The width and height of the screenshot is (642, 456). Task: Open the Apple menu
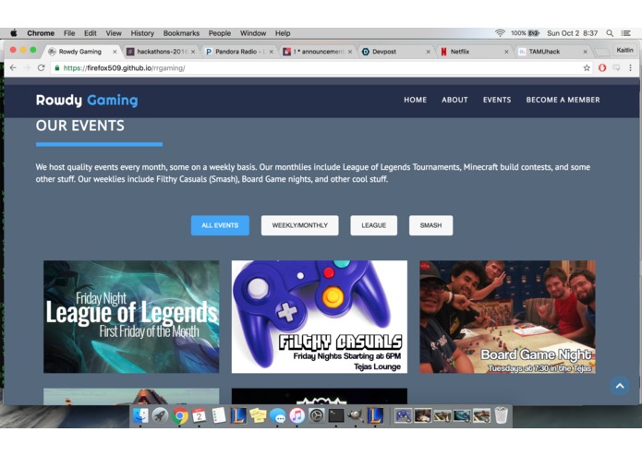[14, 33]
